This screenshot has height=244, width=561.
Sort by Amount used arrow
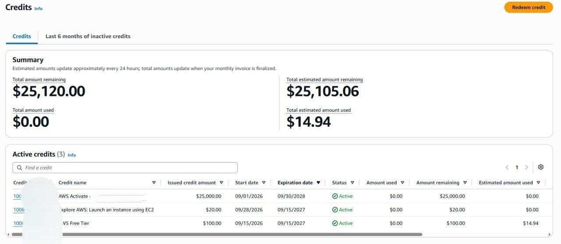[x=402, y=183]
